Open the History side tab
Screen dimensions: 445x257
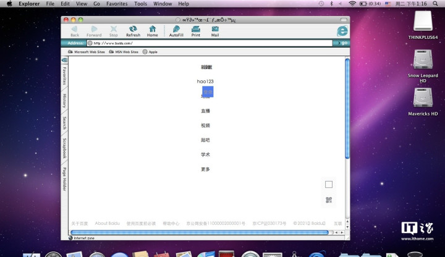pos(64,101)
